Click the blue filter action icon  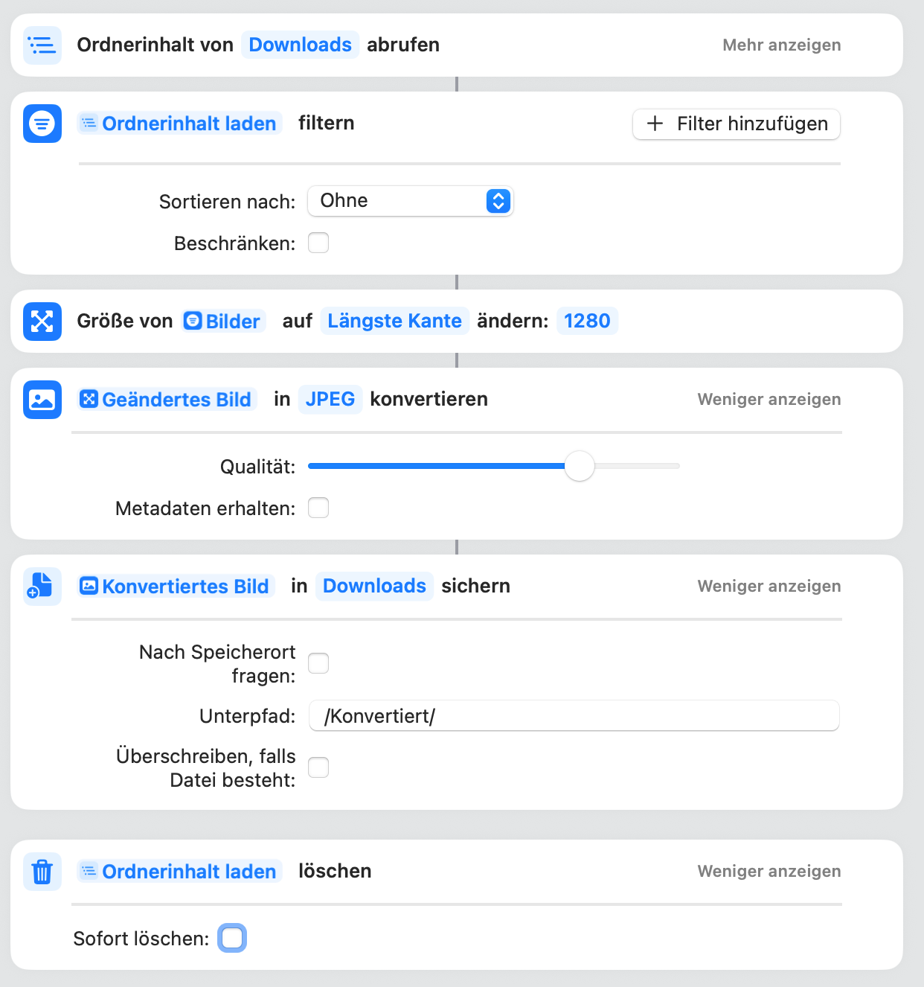42,124
